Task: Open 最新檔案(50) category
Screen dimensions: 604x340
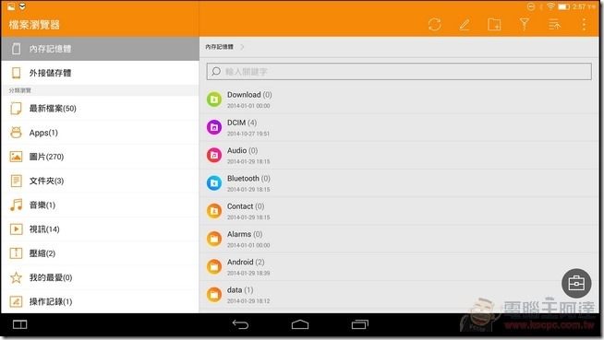Action: coord(100,109)
